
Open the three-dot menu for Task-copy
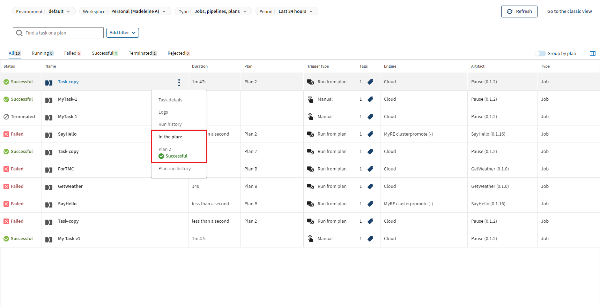point(179,82)
